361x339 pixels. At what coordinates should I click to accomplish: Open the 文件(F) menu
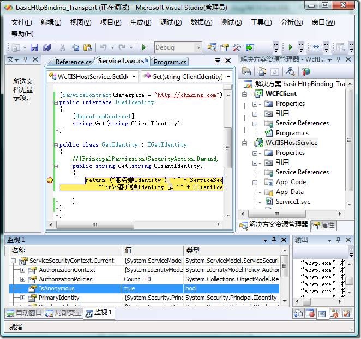coord(22,22)
